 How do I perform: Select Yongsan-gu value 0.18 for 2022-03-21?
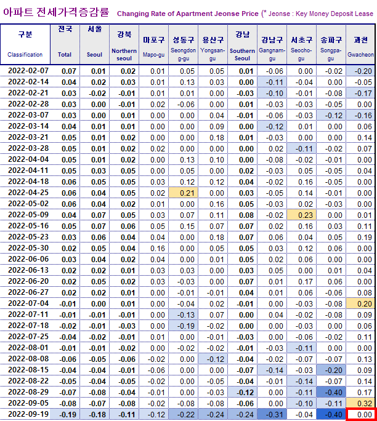coord(213,137)
